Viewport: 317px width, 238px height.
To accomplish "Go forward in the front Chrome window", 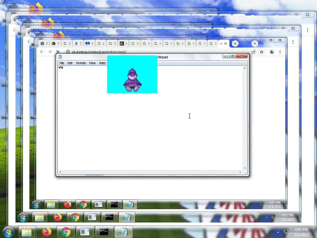I will click(50, 52).
